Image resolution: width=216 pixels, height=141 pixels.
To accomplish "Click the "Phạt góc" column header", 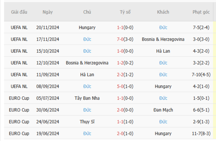I will [x=201, y=12].
